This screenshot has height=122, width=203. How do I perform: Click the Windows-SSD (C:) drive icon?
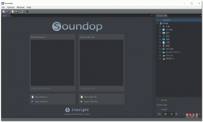(x=164, y=52)
